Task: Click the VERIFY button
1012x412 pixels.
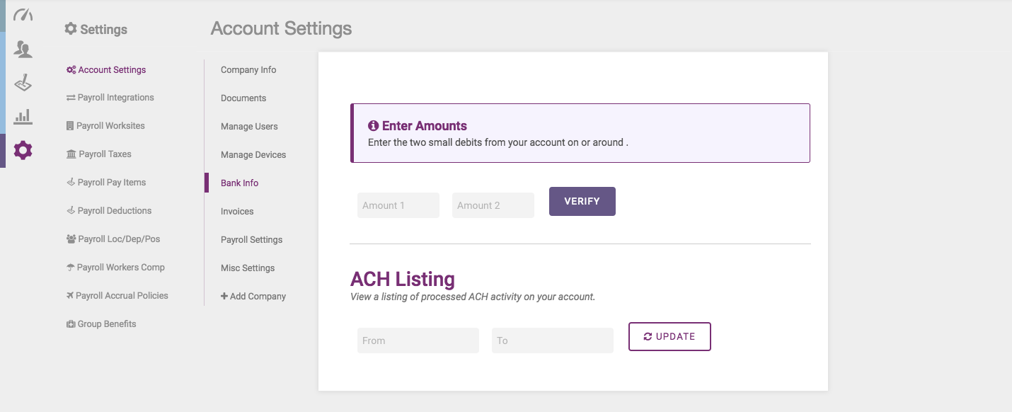Action: pos(582,202)
